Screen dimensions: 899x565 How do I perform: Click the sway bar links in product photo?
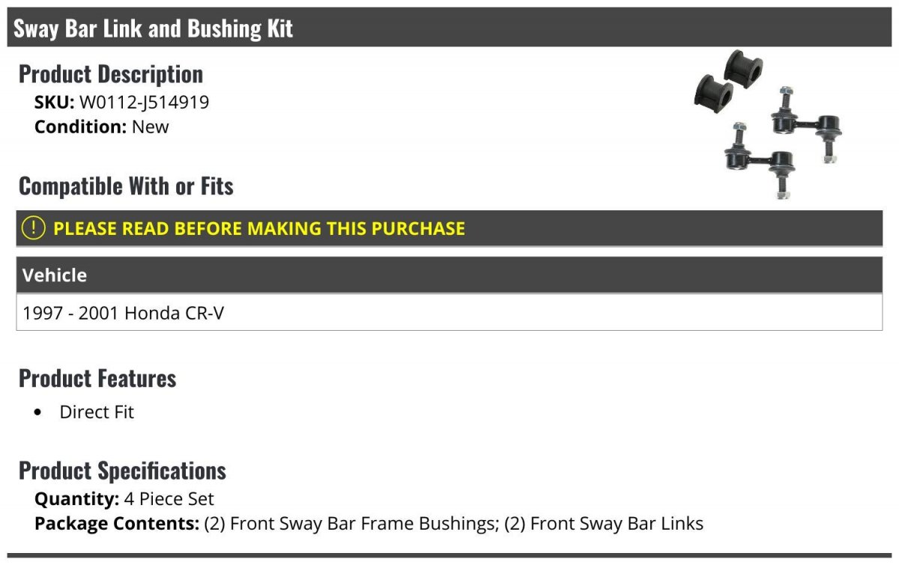(784, 143)
